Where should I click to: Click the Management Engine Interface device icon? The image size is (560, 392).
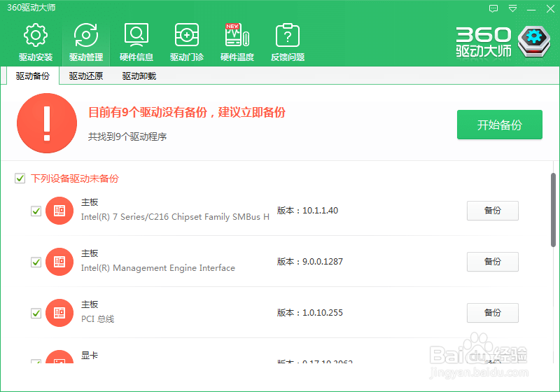coord(59,262)
